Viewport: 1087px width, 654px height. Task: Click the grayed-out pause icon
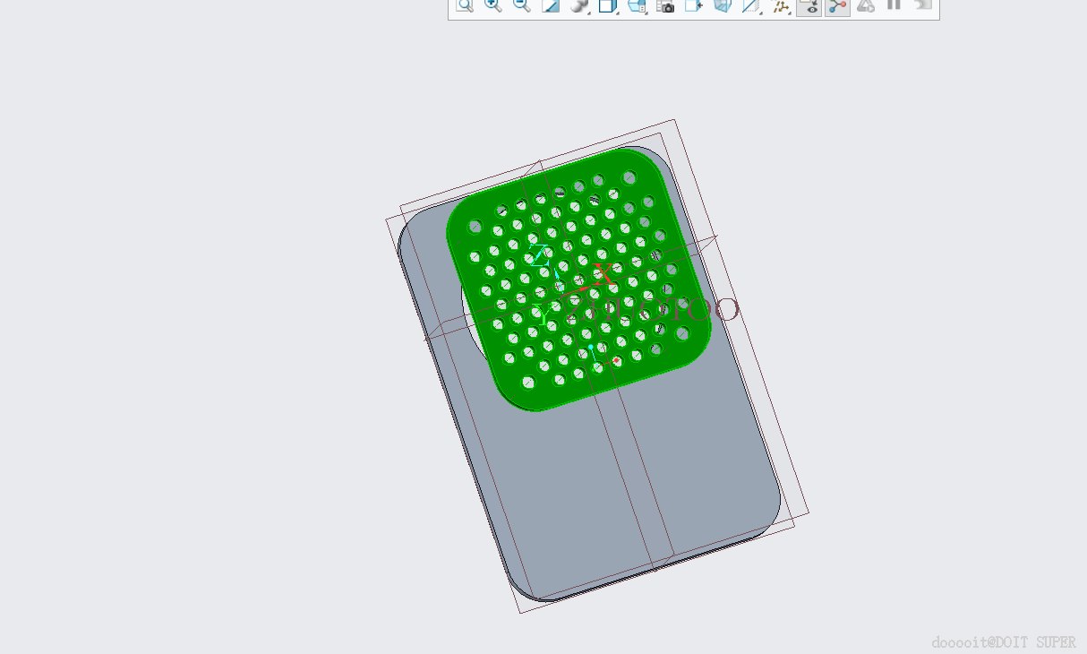[894, 4]
